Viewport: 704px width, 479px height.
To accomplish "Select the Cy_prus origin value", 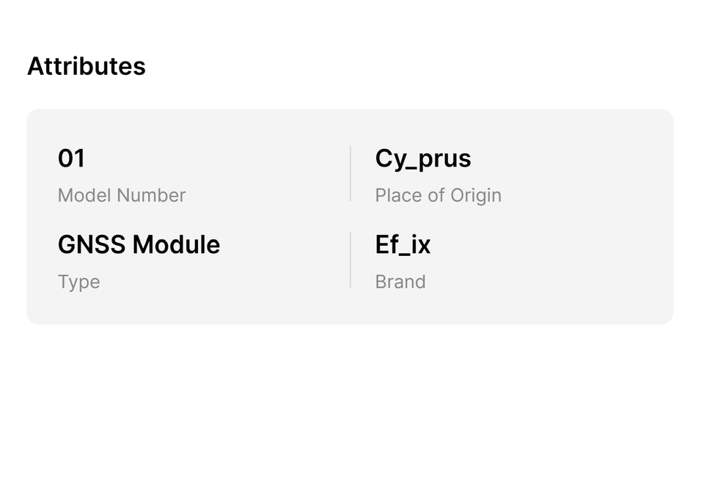I will [x=423, y=158].
